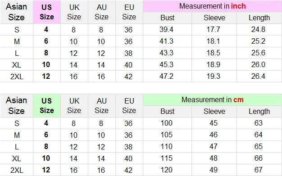Select sleeve value 18.5 in inch table
This screenshot has height=176, width=282.
[x=213, y=53]
